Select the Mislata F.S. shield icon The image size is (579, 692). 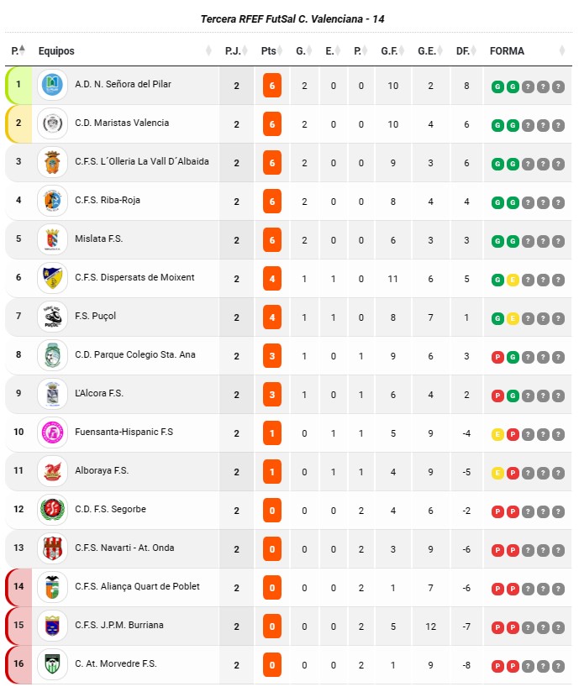pyautogui.click(x=52, y=239)
